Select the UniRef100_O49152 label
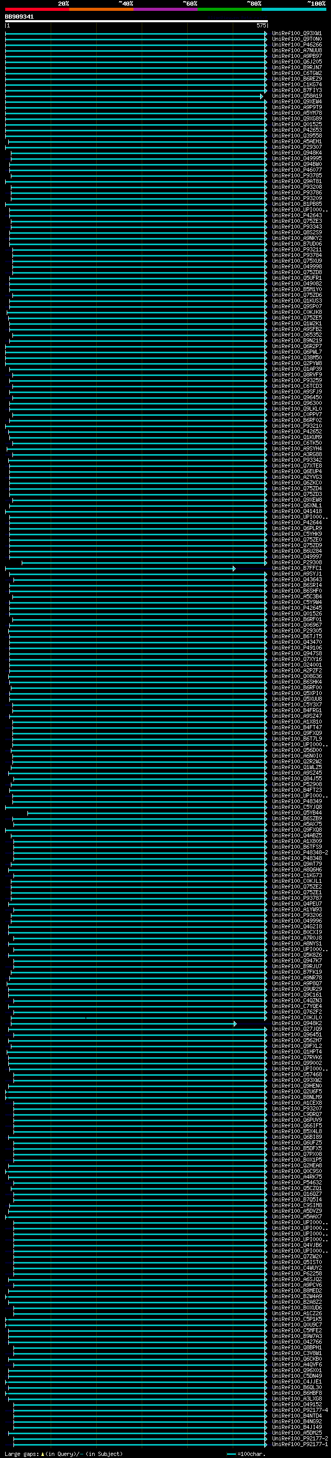The height and width of the screenshot is (1458, 331). [x=297, y=1404]
